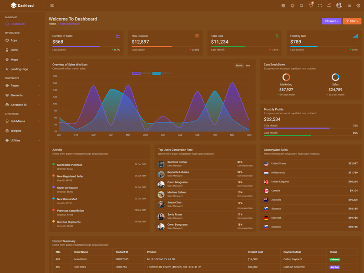Screen dimensions: 364x273
Task: Click the Sales Dashboard breadcrumb link
Action: click(x=70, y=24)
